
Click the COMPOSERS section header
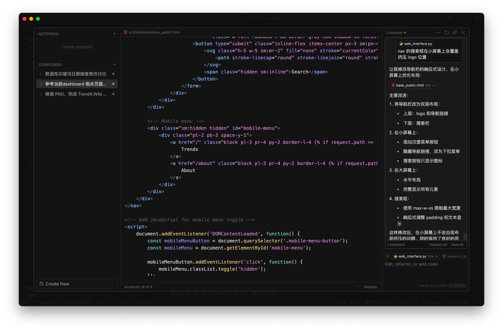tap(50, 64)
